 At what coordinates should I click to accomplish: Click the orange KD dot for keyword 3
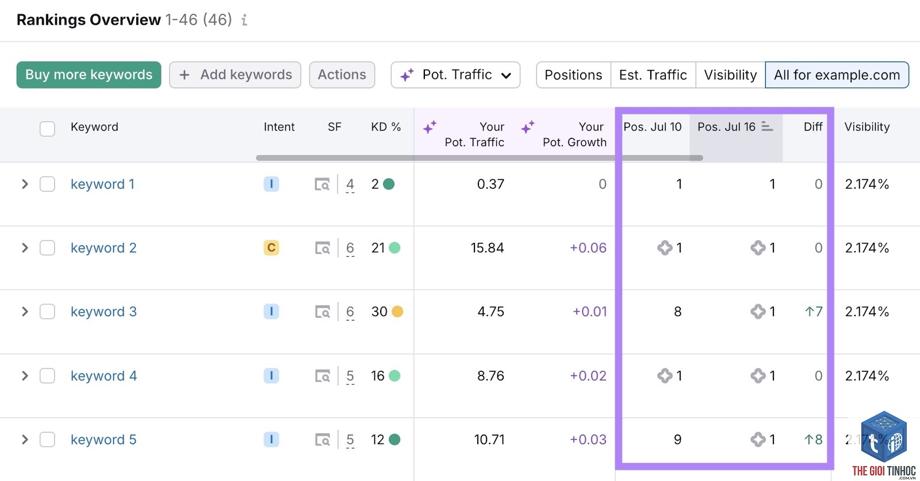coord(397,311)
